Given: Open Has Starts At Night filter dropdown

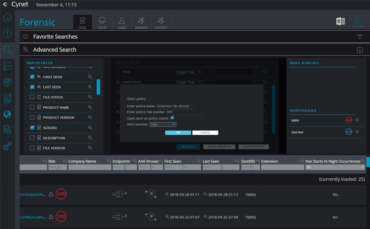Looking at the screenshot, I should point(335,167).
